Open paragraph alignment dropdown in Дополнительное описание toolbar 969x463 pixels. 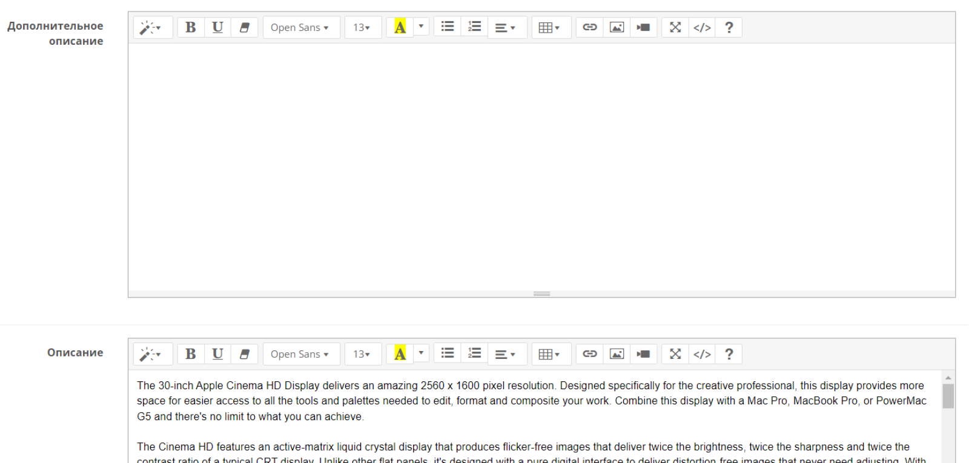coord(507,27)
